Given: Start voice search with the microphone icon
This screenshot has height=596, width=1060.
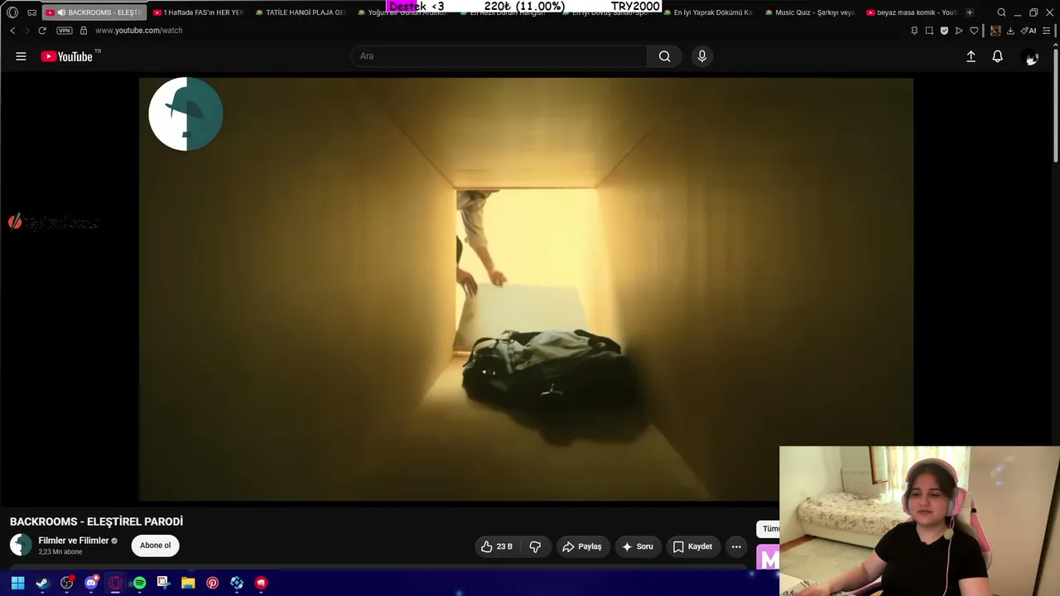Looking at the screenshot, I should coord(702,56).
